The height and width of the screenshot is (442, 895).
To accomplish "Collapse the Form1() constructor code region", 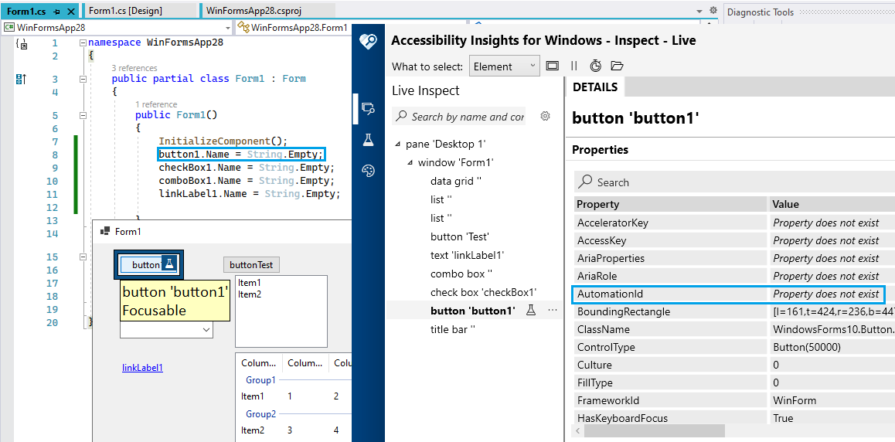I will point(83,115).
